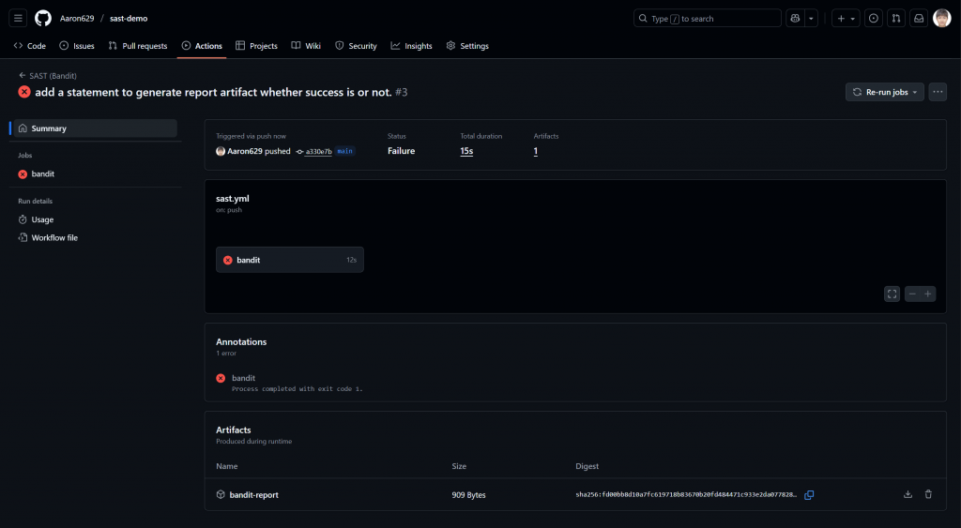The height and width of the screenshot is (528, 961).
Task: Click the GitHub logo
Action: pyautogui.click(x=43, y=19)
